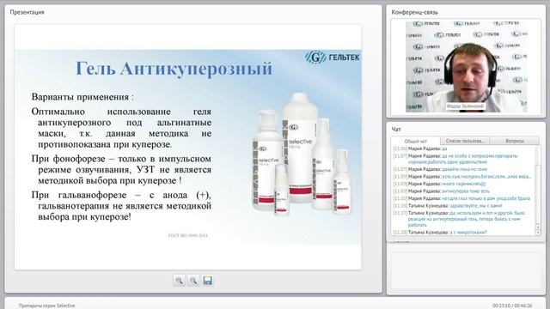The height and width of the screenshot is (309, 550).
Task: Open the Вопросы tab
Action: pyautogui.click(x=515, y=141)
